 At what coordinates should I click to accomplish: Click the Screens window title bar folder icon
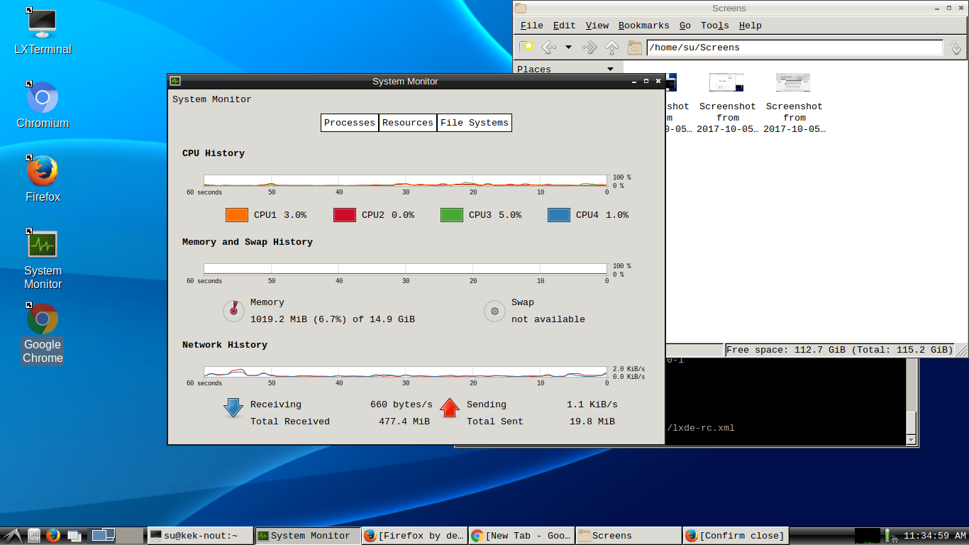point(521,9)
